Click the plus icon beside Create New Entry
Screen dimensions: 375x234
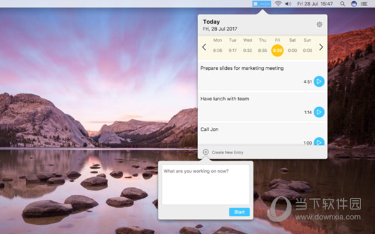tap(206, 152)
